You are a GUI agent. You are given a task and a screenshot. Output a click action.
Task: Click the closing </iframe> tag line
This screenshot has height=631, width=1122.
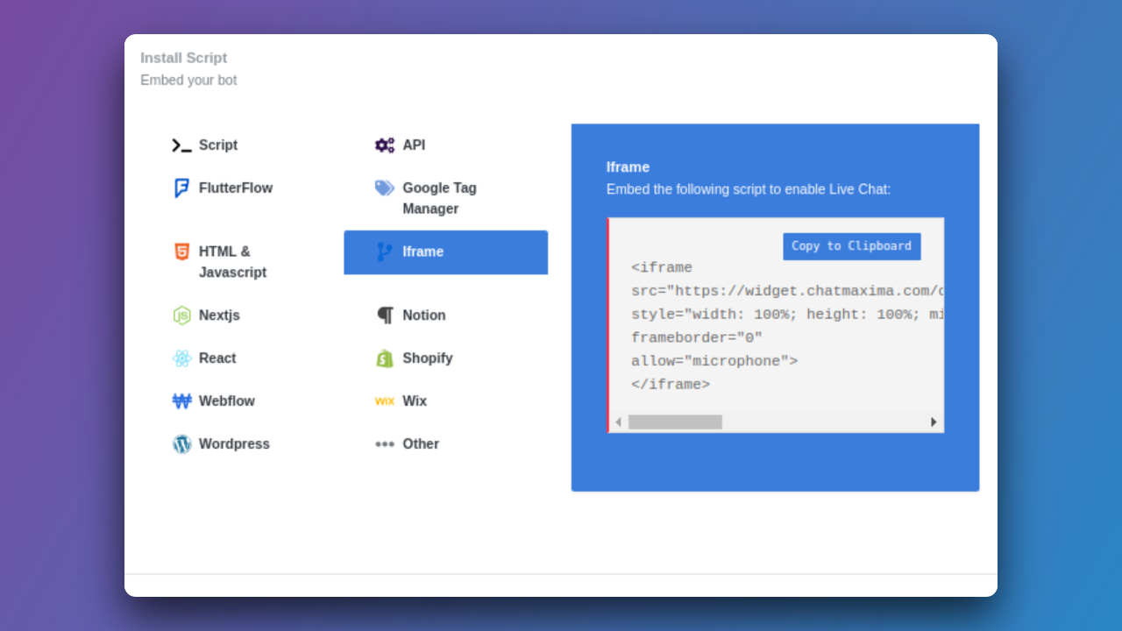pyautogui.click(x=671, y=385)
